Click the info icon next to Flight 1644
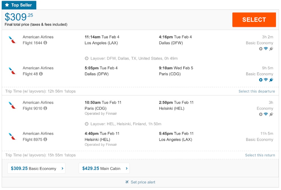281x190 pixels. (x=46, y=43)
